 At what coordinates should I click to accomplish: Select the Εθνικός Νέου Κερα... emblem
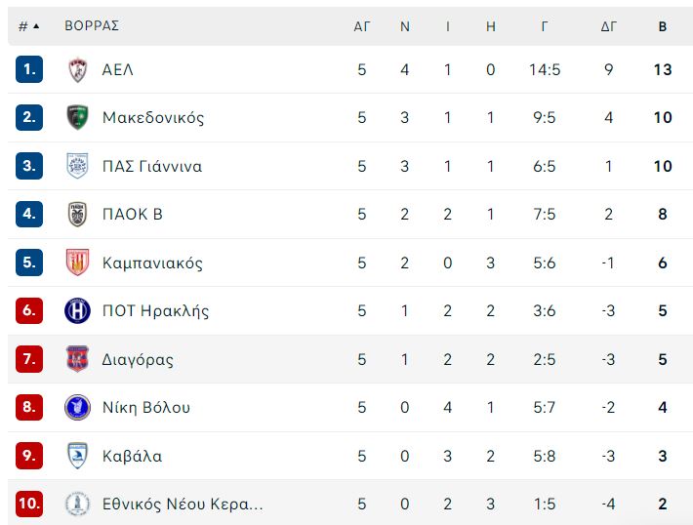pyautogui.click(x=77, y=504)
